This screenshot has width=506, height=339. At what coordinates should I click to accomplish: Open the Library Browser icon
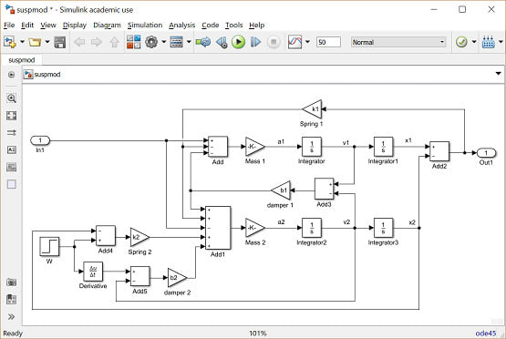click(133, 42)
